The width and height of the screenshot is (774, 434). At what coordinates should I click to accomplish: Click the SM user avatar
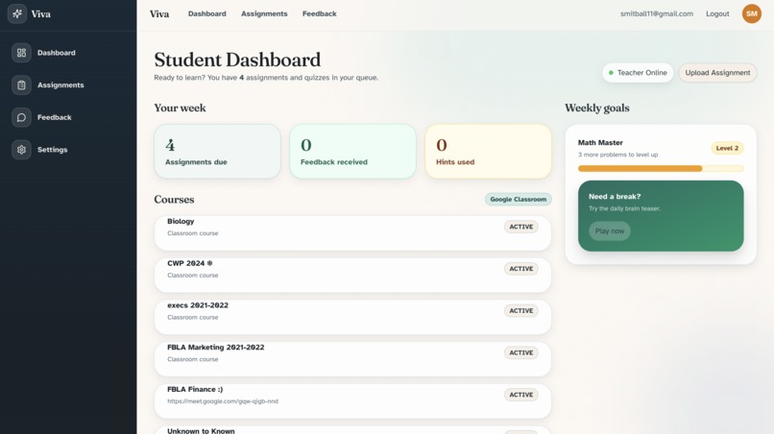751,13
